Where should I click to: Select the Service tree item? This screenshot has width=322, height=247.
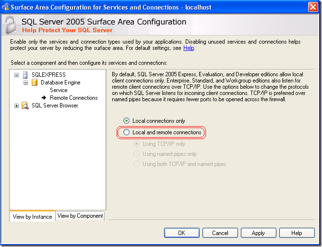coord(59,90)
